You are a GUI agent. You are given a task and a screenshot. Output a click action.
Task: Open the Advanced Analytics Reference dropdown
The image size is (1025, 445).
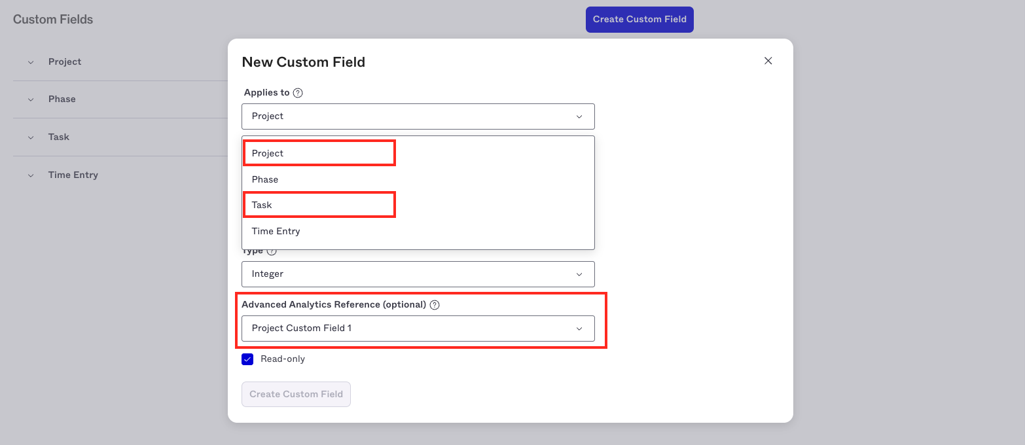[418, 329]
